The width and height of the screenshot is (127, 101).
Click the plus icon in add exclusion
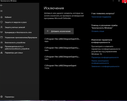(x=48, y=31)
